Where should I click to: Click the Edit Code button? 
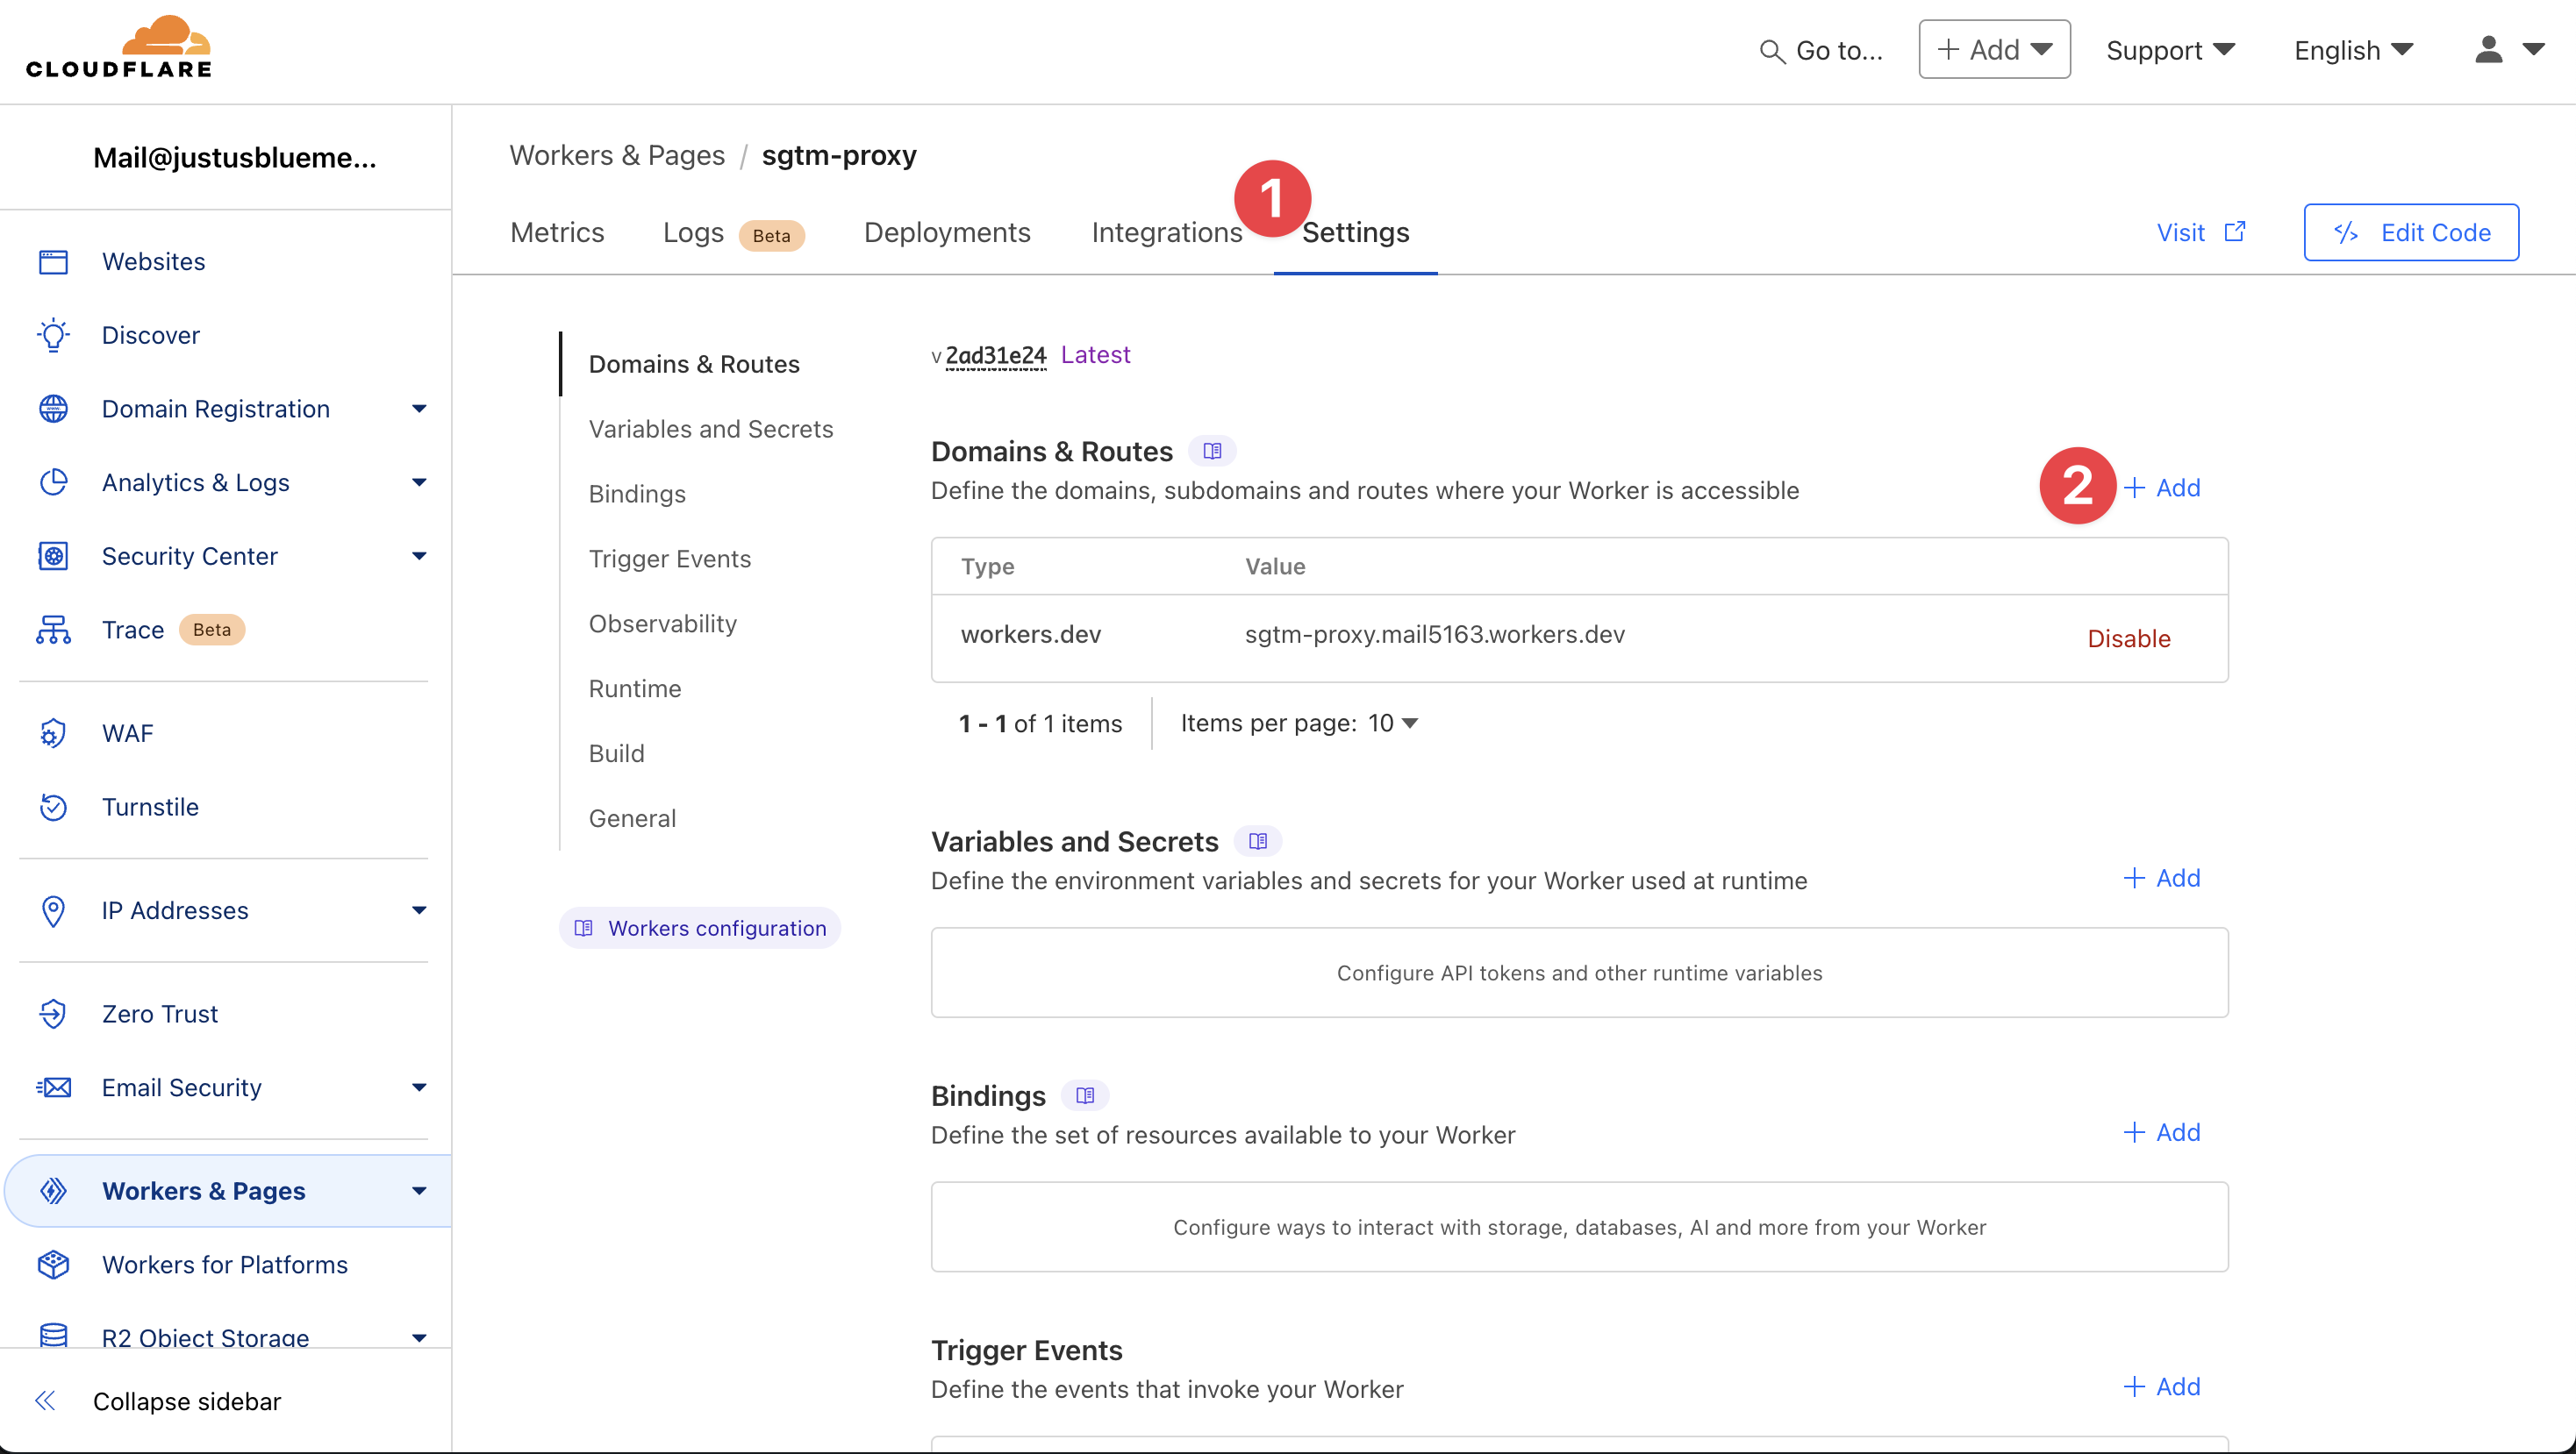[x=2410, y=233]
